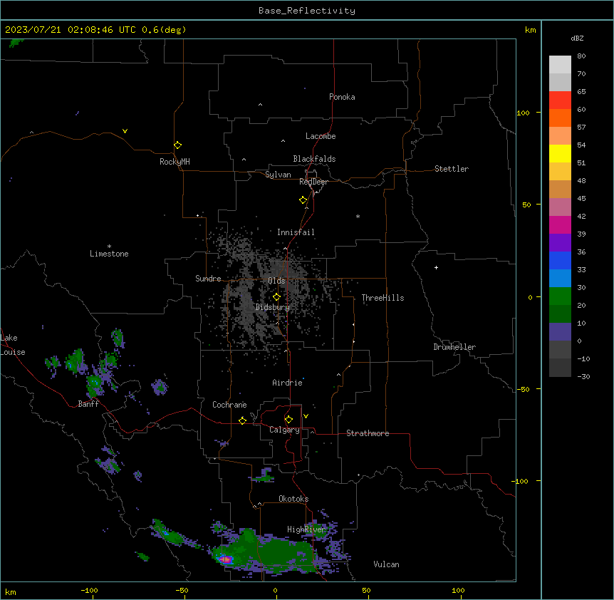
Task: Click the Lake Louise label
Action: [x=13, y=345]
